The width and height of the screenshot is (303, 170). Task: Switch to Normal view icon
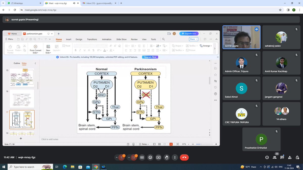154,144
